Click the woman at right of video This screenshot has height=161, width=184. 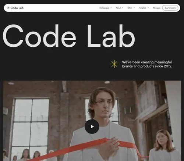coord(164,145)
